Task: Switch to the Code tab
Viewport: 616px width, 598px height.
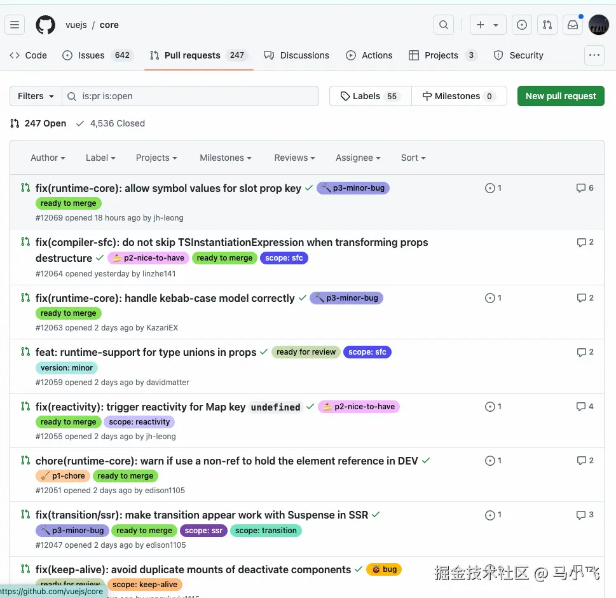Action: tap(28, 55)
